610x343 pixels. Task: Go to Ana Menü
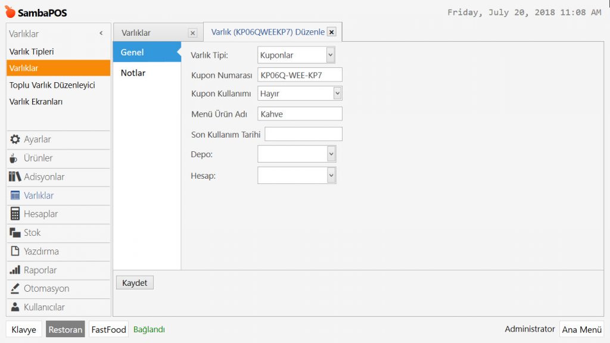(581, 329)
